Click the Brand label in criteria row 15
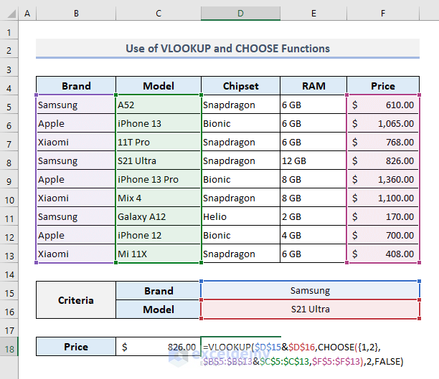This screenshot has width=439, height=379. click(159, 291)
